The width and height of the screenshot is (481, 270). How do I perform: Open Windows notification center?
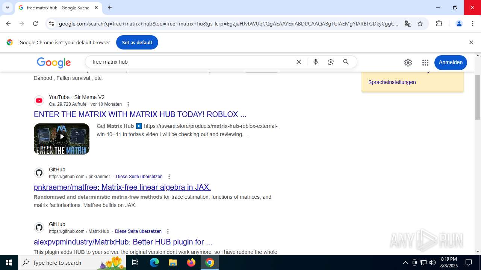tap(469, 262)
